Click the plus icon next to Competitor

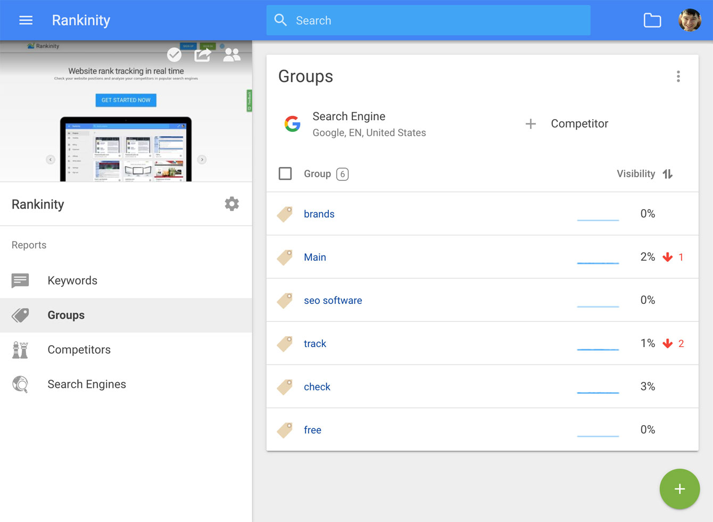point(530,124)
